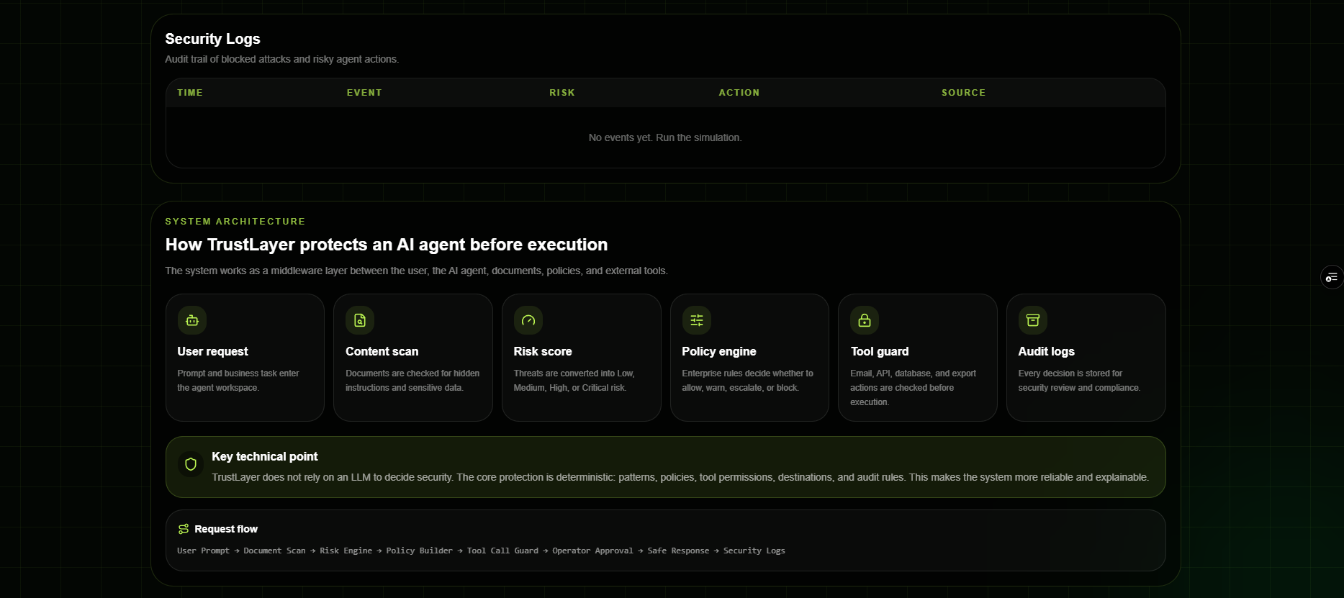Click 'Document Scan' in the request flow
Image resolution: width=1344 pixels, height=598 pixels.
click(x=274, y=551)
